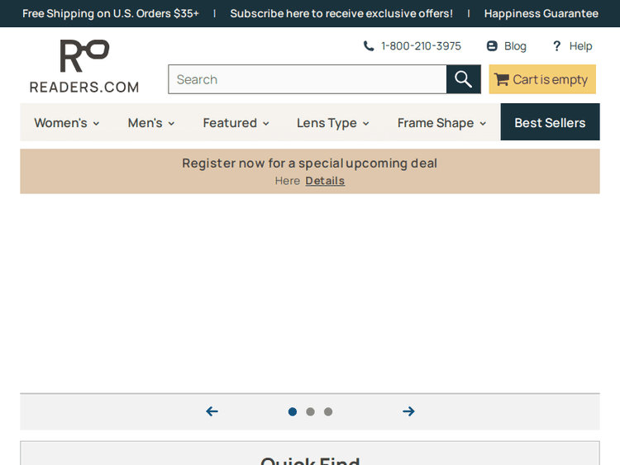Expand the Women's menu dropdown
The height and width of the screenshot is (465, 620).
click(67, 123)
